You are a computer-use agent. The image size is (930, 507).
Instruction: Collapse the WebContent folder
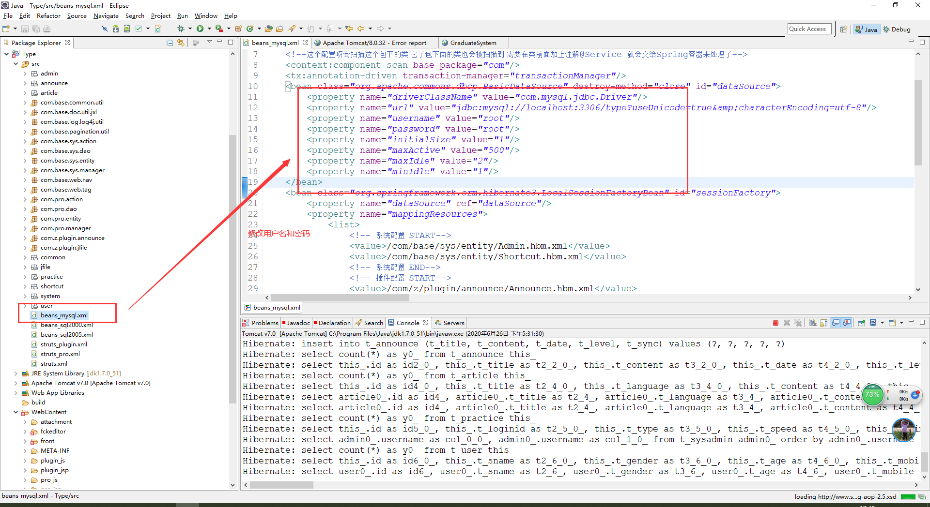pyautogui.click(x=15, y=412)
